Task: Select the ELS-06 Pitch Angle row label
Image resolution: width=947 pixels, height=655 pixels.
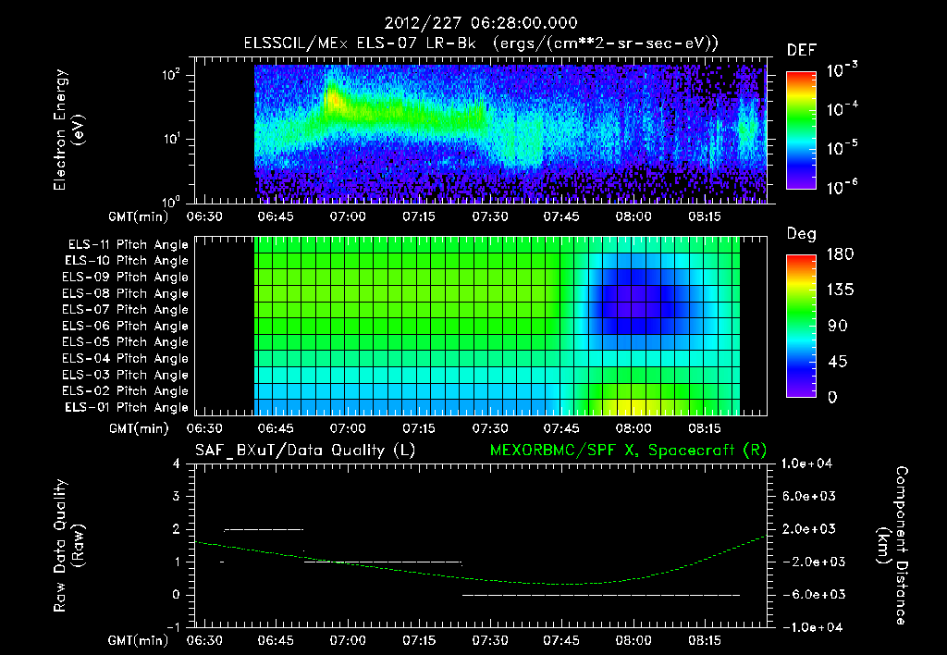Action: click(x=126, y=326)
